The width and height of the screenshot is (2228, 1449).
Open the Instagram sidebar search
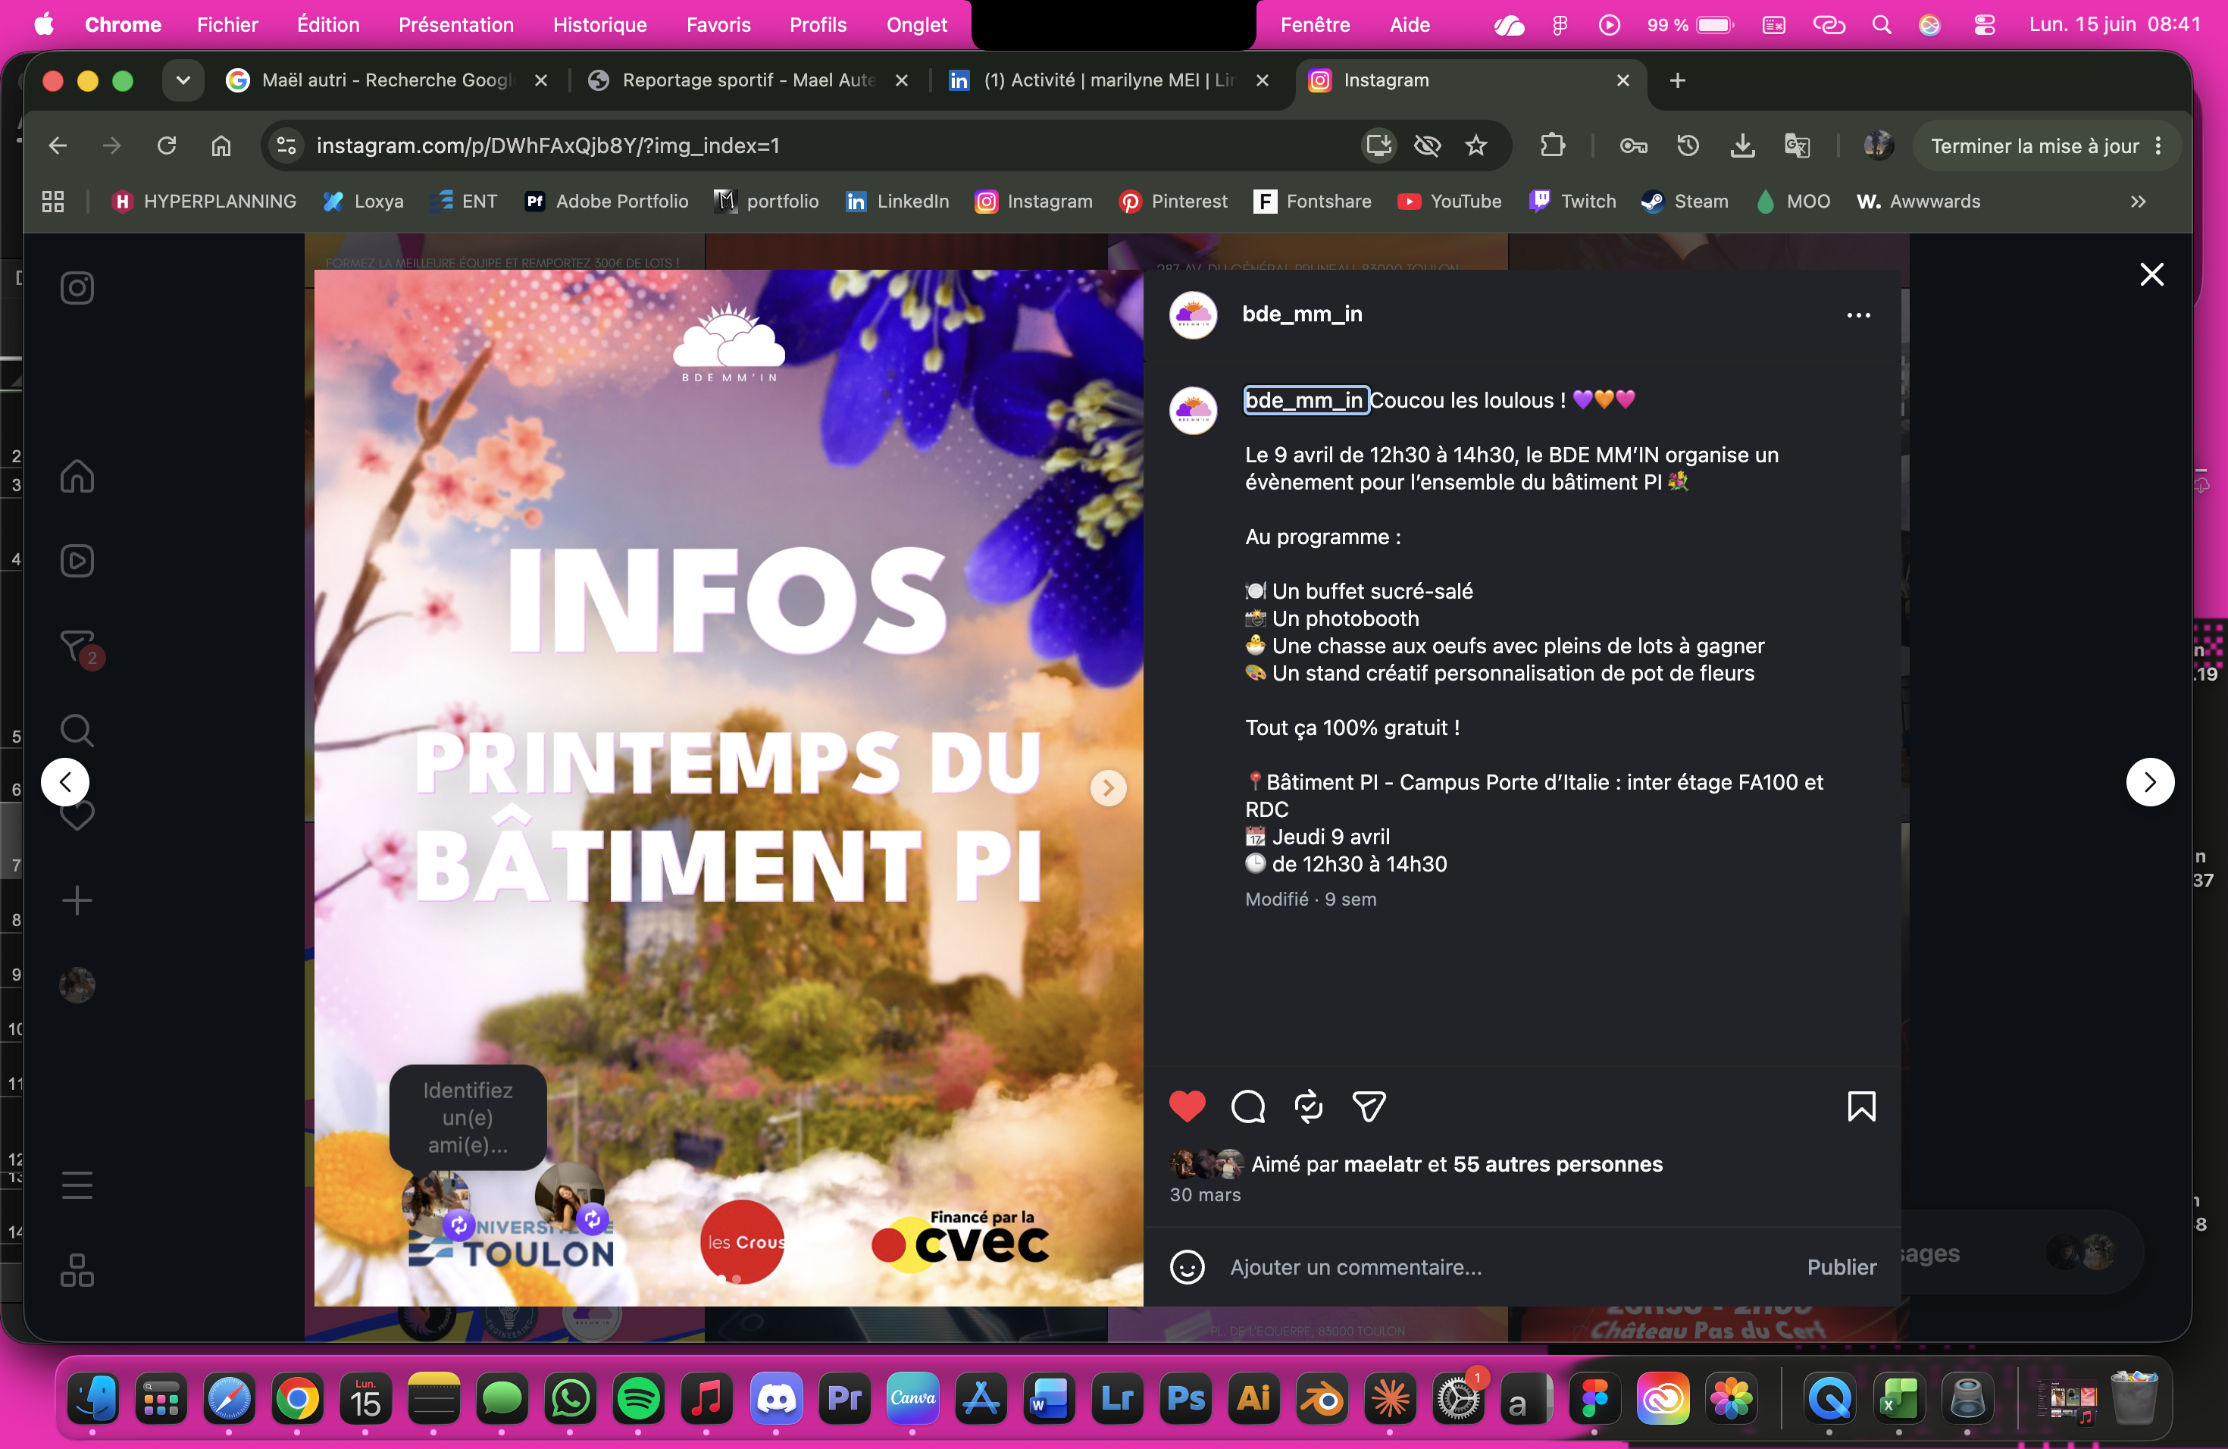[x=77, y=730]
